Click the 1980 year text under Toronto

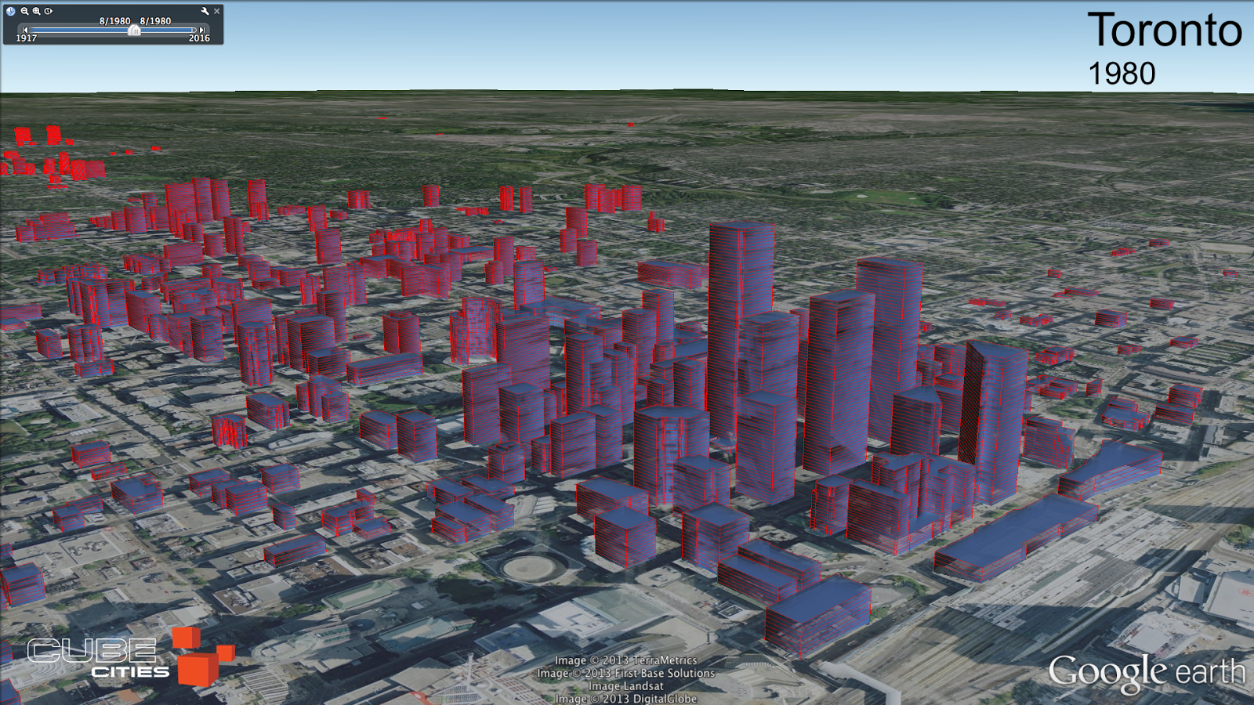(1121, 74)
